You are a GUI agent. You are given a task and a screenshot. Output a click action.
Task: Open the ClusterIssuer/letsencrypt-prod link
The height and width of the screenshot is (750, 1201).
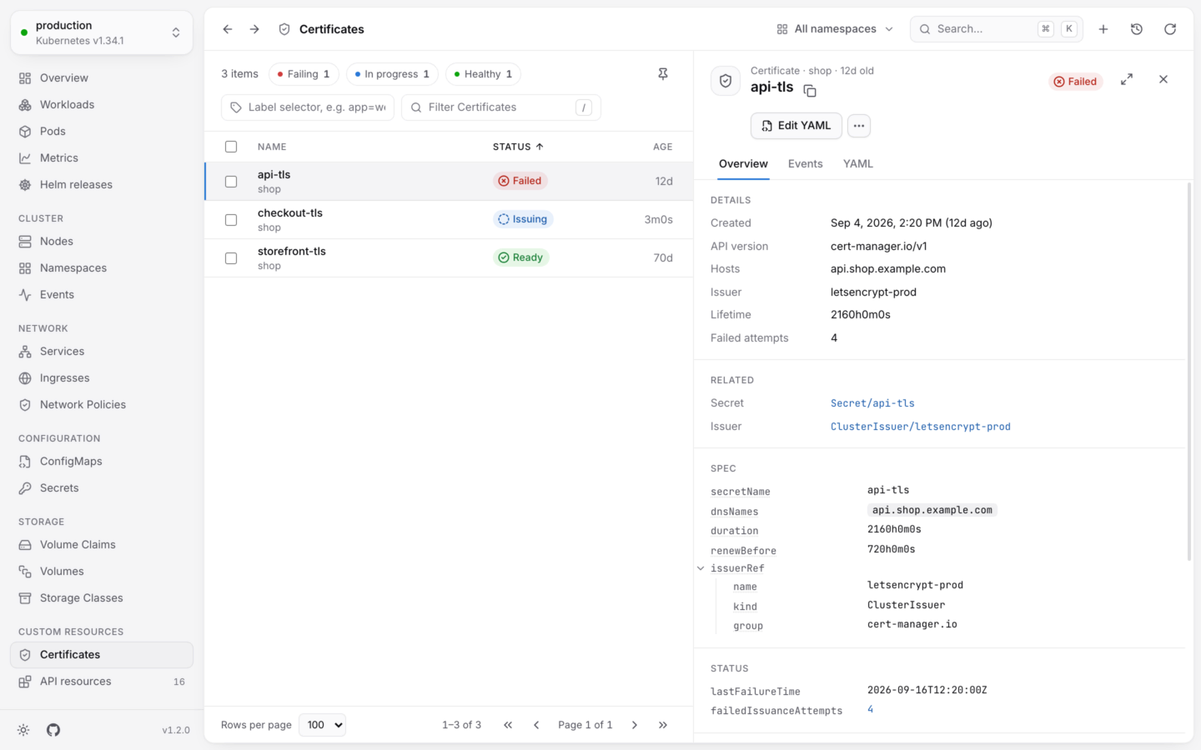(921, 427)
